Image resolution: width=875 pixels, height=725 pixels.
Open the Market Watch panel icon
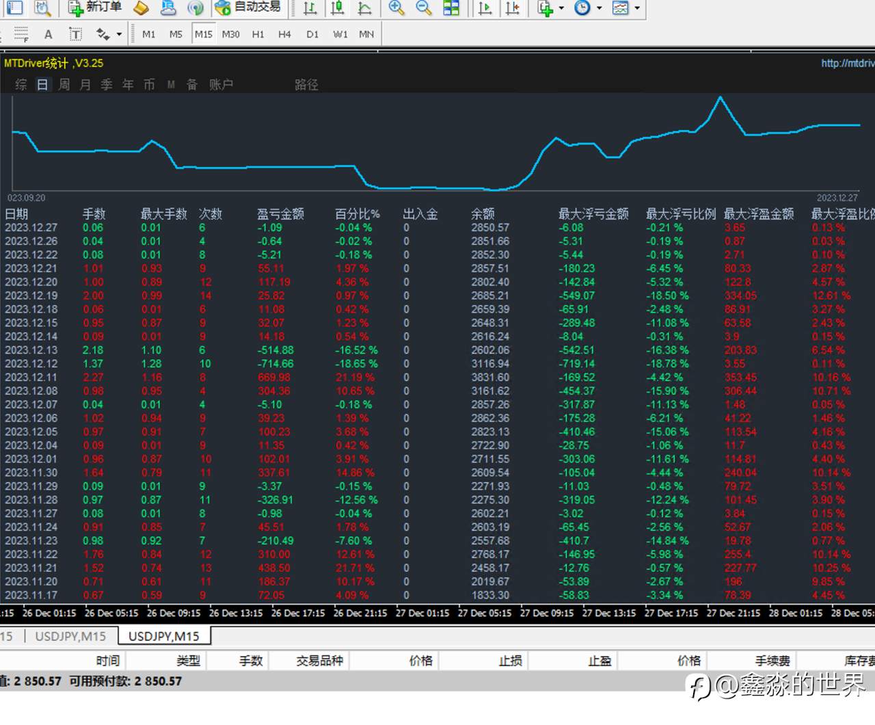pos(14,8)
